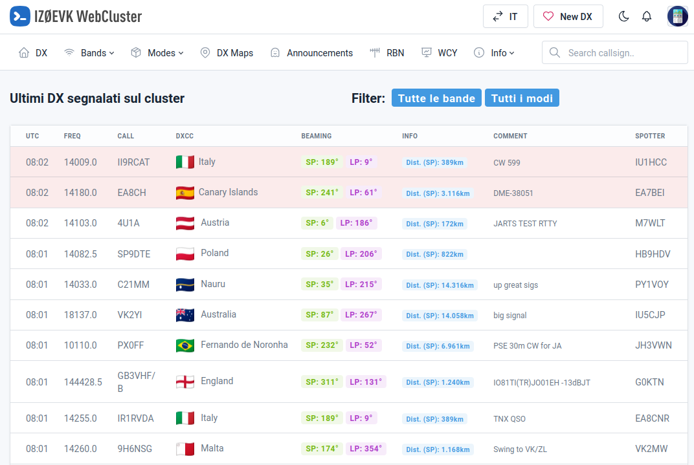Toggle dark mode with the moon icon

click(x=623, y=16)
